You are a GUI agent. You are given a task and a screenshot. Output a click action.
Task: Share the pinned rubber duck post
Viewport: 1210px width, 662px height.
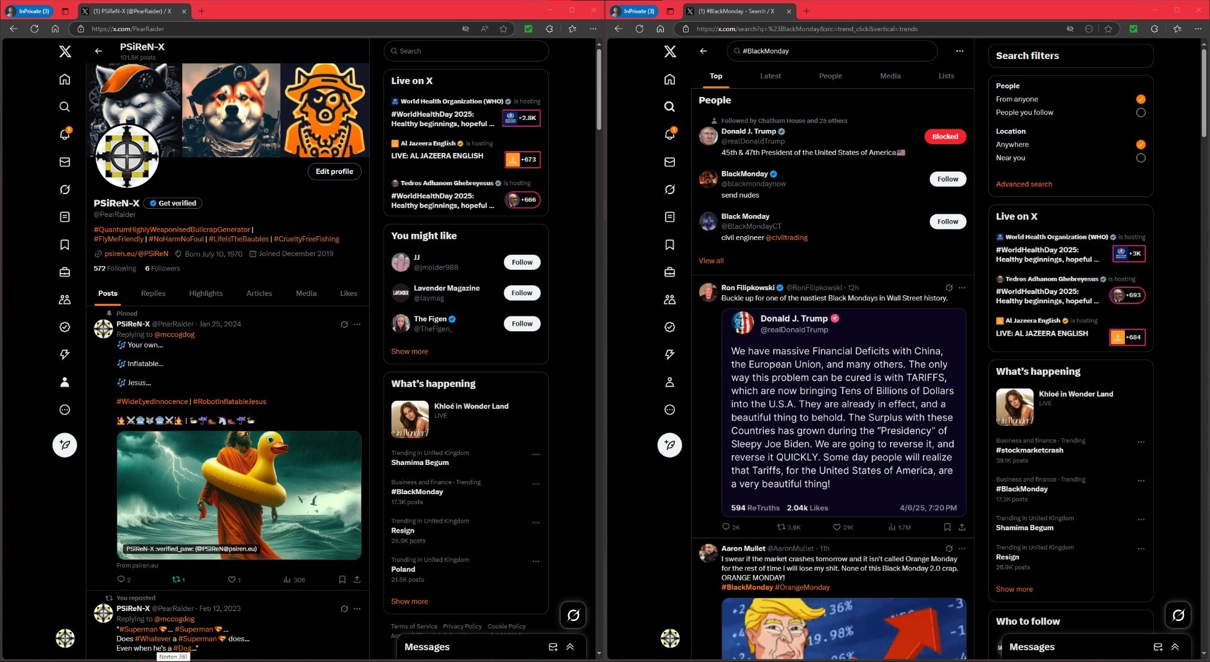(x=357, y=579)
